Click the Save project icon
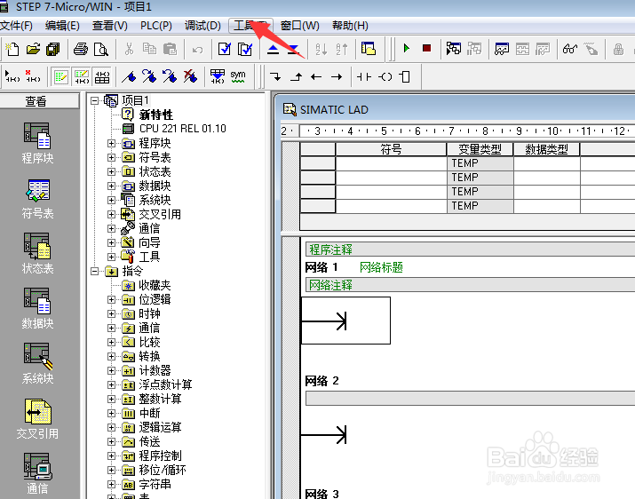635x499 pixels. point(53,49)
